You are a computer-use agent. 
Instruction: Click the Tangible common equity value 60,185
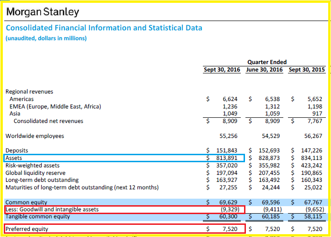point(270,216)
